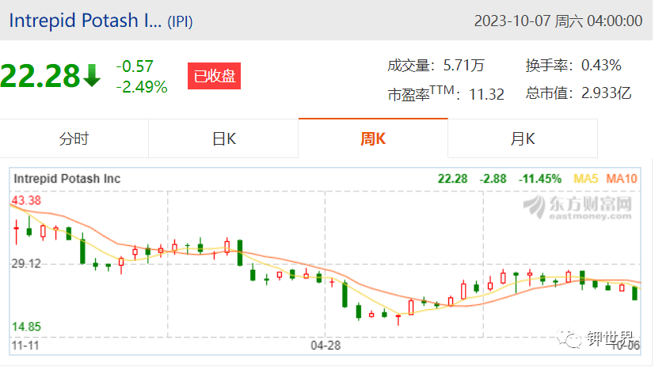Click the WeChat logo icon near 钾世界

[569, 339]
